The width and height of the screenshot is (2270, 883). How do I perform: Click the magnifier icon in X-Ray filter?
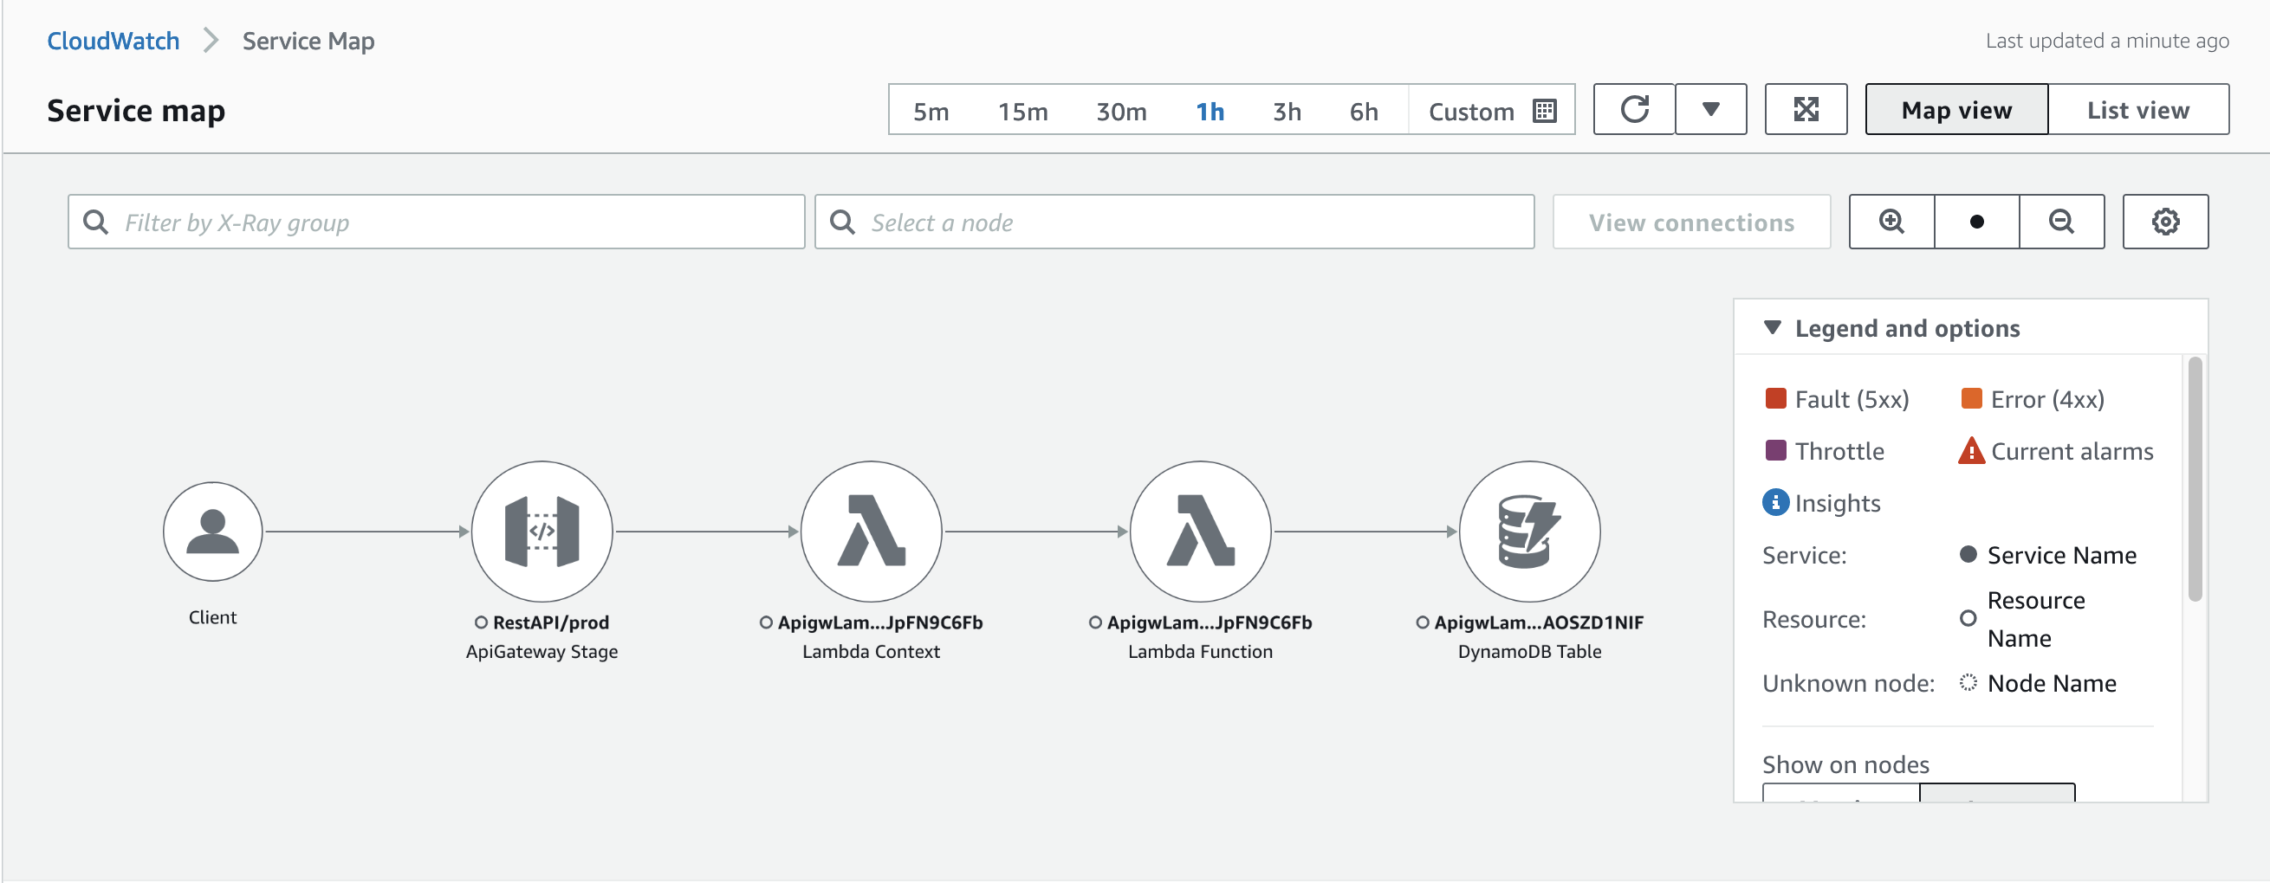click(x=95, y=222)
